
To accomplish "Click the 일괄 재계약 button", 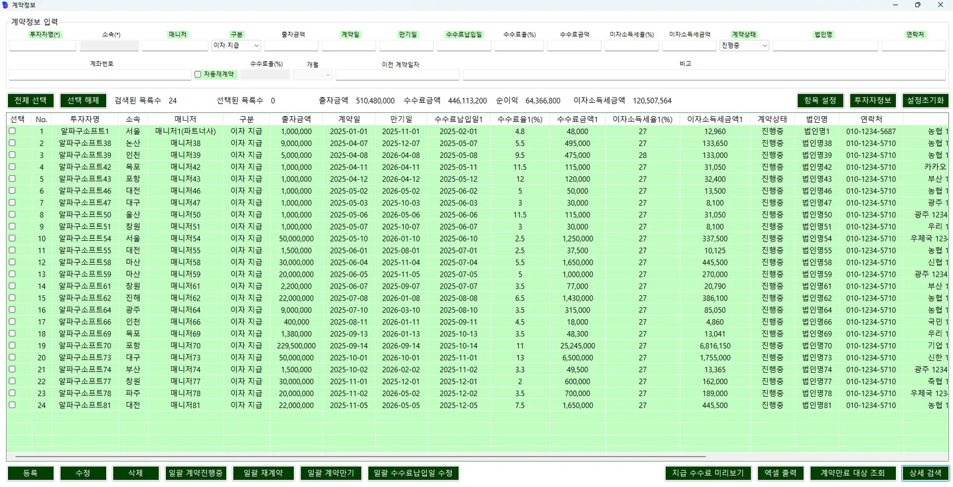I will 263,473.
